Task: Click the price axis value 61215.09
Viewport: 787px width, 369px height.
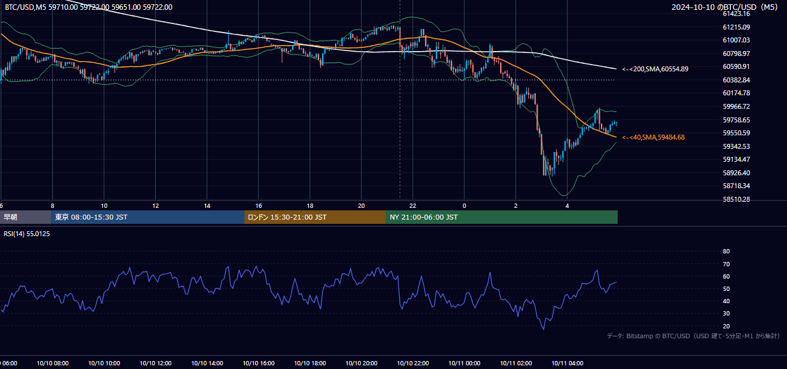Action: pyautogui.click(x=736, y=27)
